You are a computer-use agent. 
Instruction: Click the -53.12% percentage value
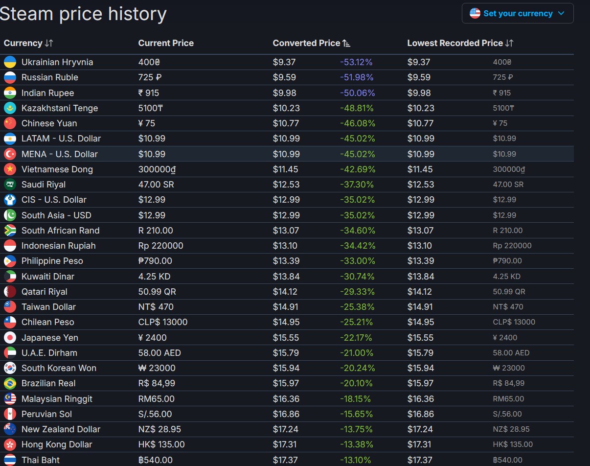[x=356, y=62]
